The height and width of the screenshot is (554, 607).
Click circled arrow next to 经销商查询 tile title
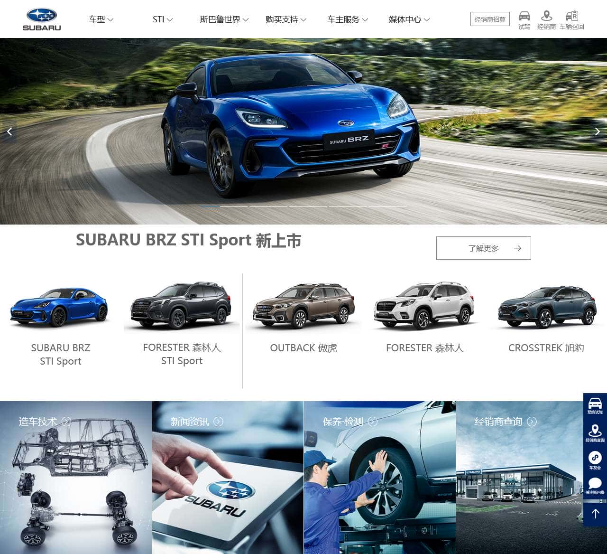pyautogui.click(x=532, y=422)
